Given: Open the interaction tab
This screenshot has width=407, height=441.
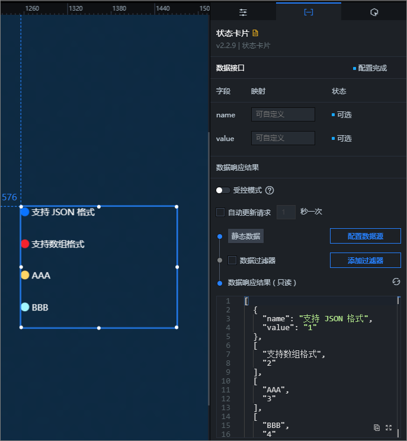Looking at the screenshot, I should pos(374,12).
